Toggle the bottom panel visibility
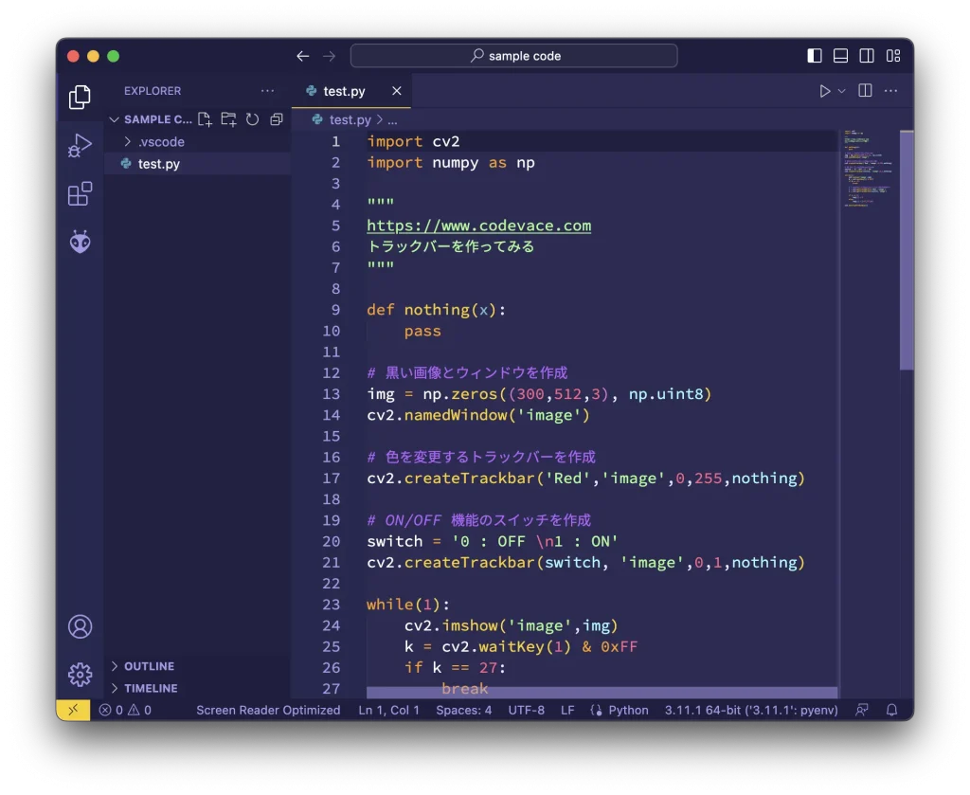Screen dimensions: 970x795 point(840,55)
